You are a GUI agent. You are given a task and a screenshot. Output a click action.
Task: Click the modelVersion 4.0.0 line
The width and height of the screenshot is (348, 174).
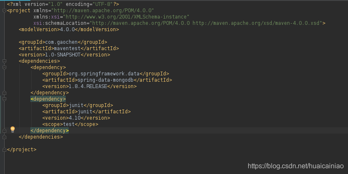pos(69,29)
